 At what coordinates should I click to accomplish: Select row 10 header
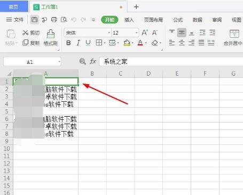[x=6, y=149]
